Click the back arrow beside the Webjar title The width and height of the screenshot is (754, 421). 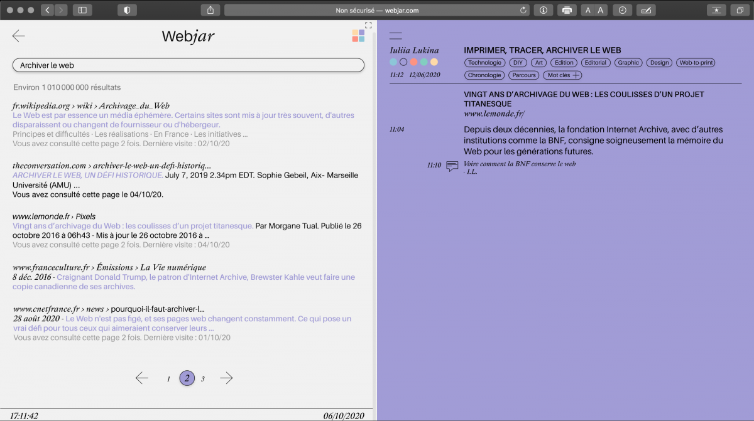pyautogui.click(x=19, y=36)
